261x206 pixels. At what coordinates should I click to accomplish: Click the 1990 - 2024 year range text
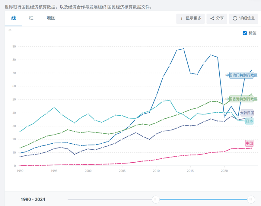(x=33, y=199)
